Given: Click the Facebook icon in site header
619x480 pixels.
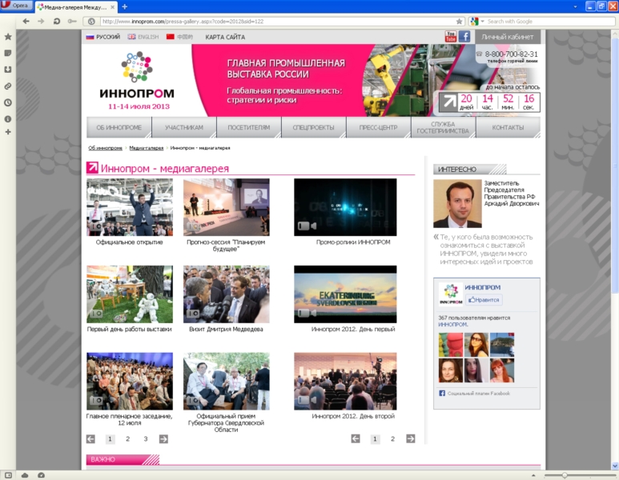Looking at the screenshot, I should [x=464, y=37].
